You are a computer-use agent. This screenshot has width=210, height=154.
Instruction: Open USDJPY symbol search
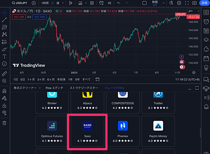tap(19, 3)
